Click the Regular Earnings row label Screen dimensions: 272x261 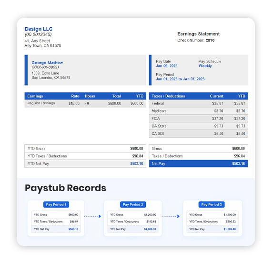[x=41, y=103]
